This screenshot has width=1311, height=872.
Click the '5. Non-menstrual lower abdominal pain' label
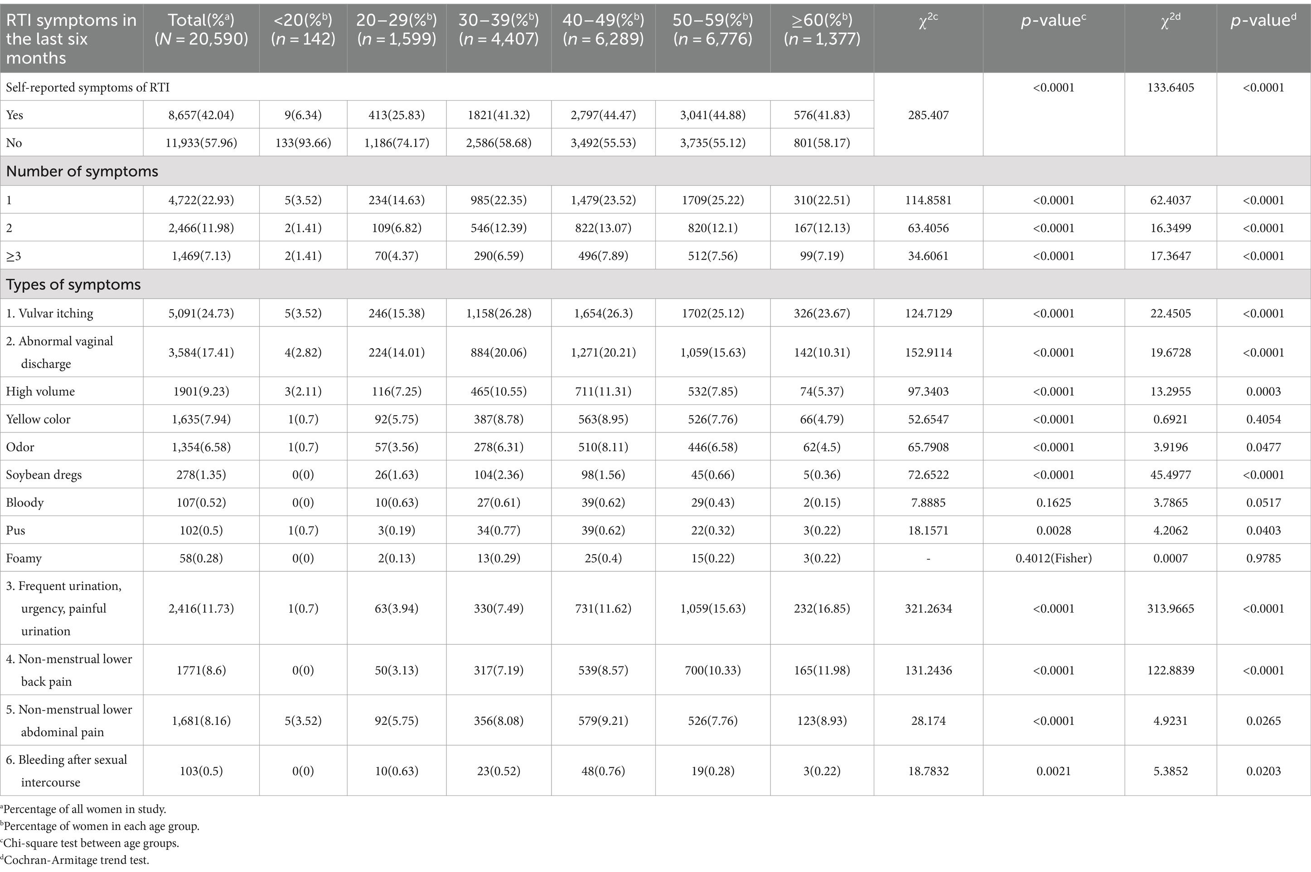pos(69,721)
